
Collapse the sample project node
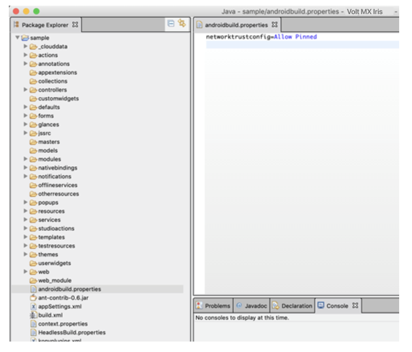(17, 38)
